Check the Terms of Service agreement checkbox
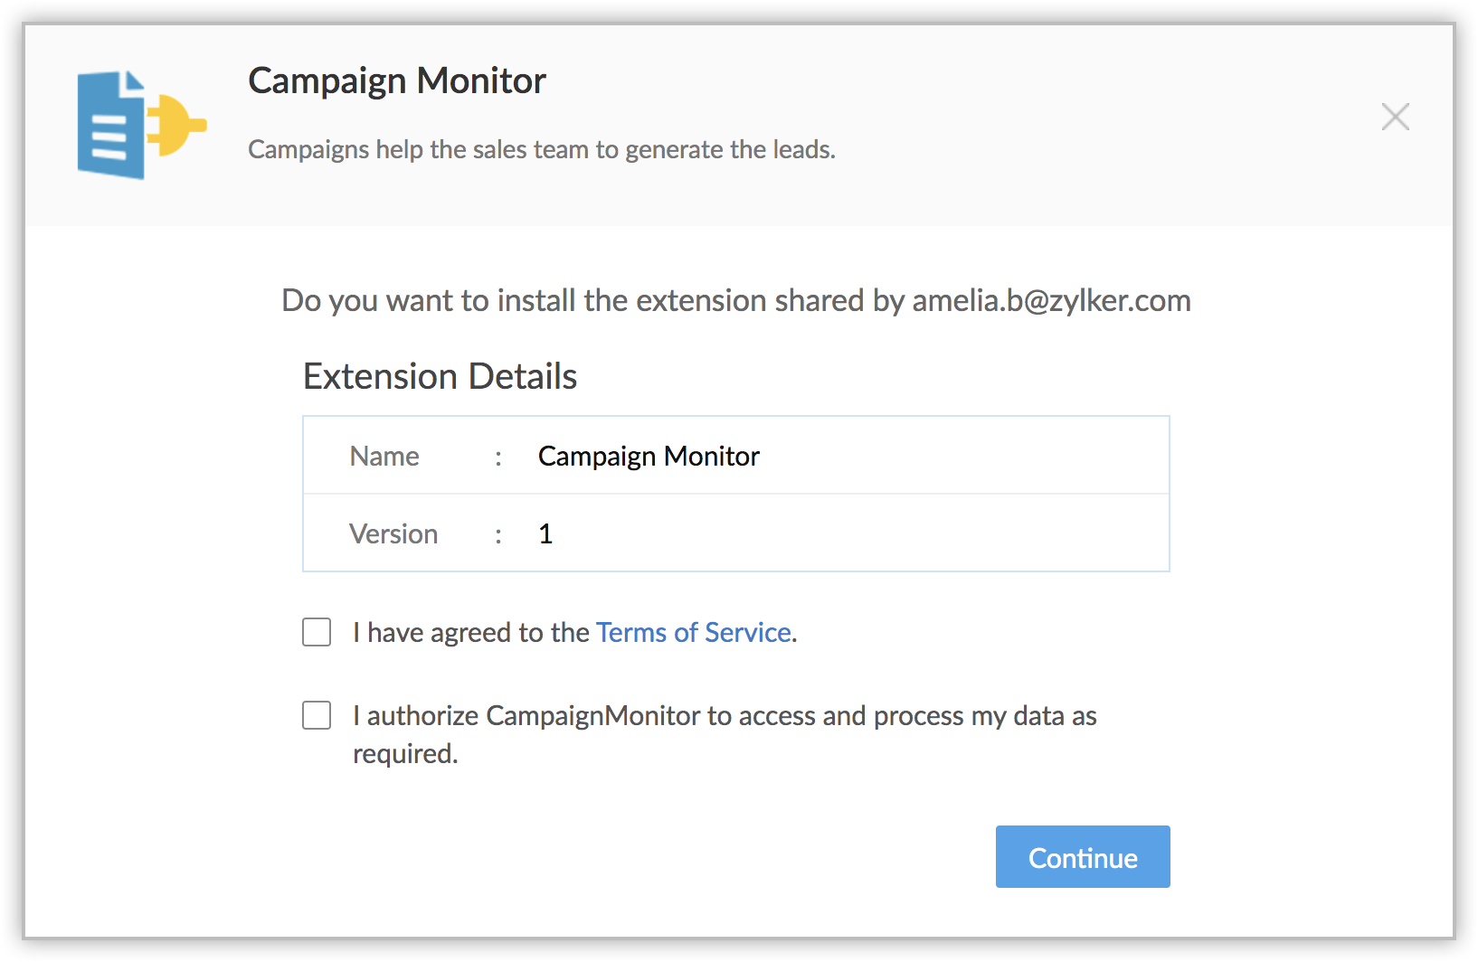Screen dimensions: 1478x962 click(317, 632)
